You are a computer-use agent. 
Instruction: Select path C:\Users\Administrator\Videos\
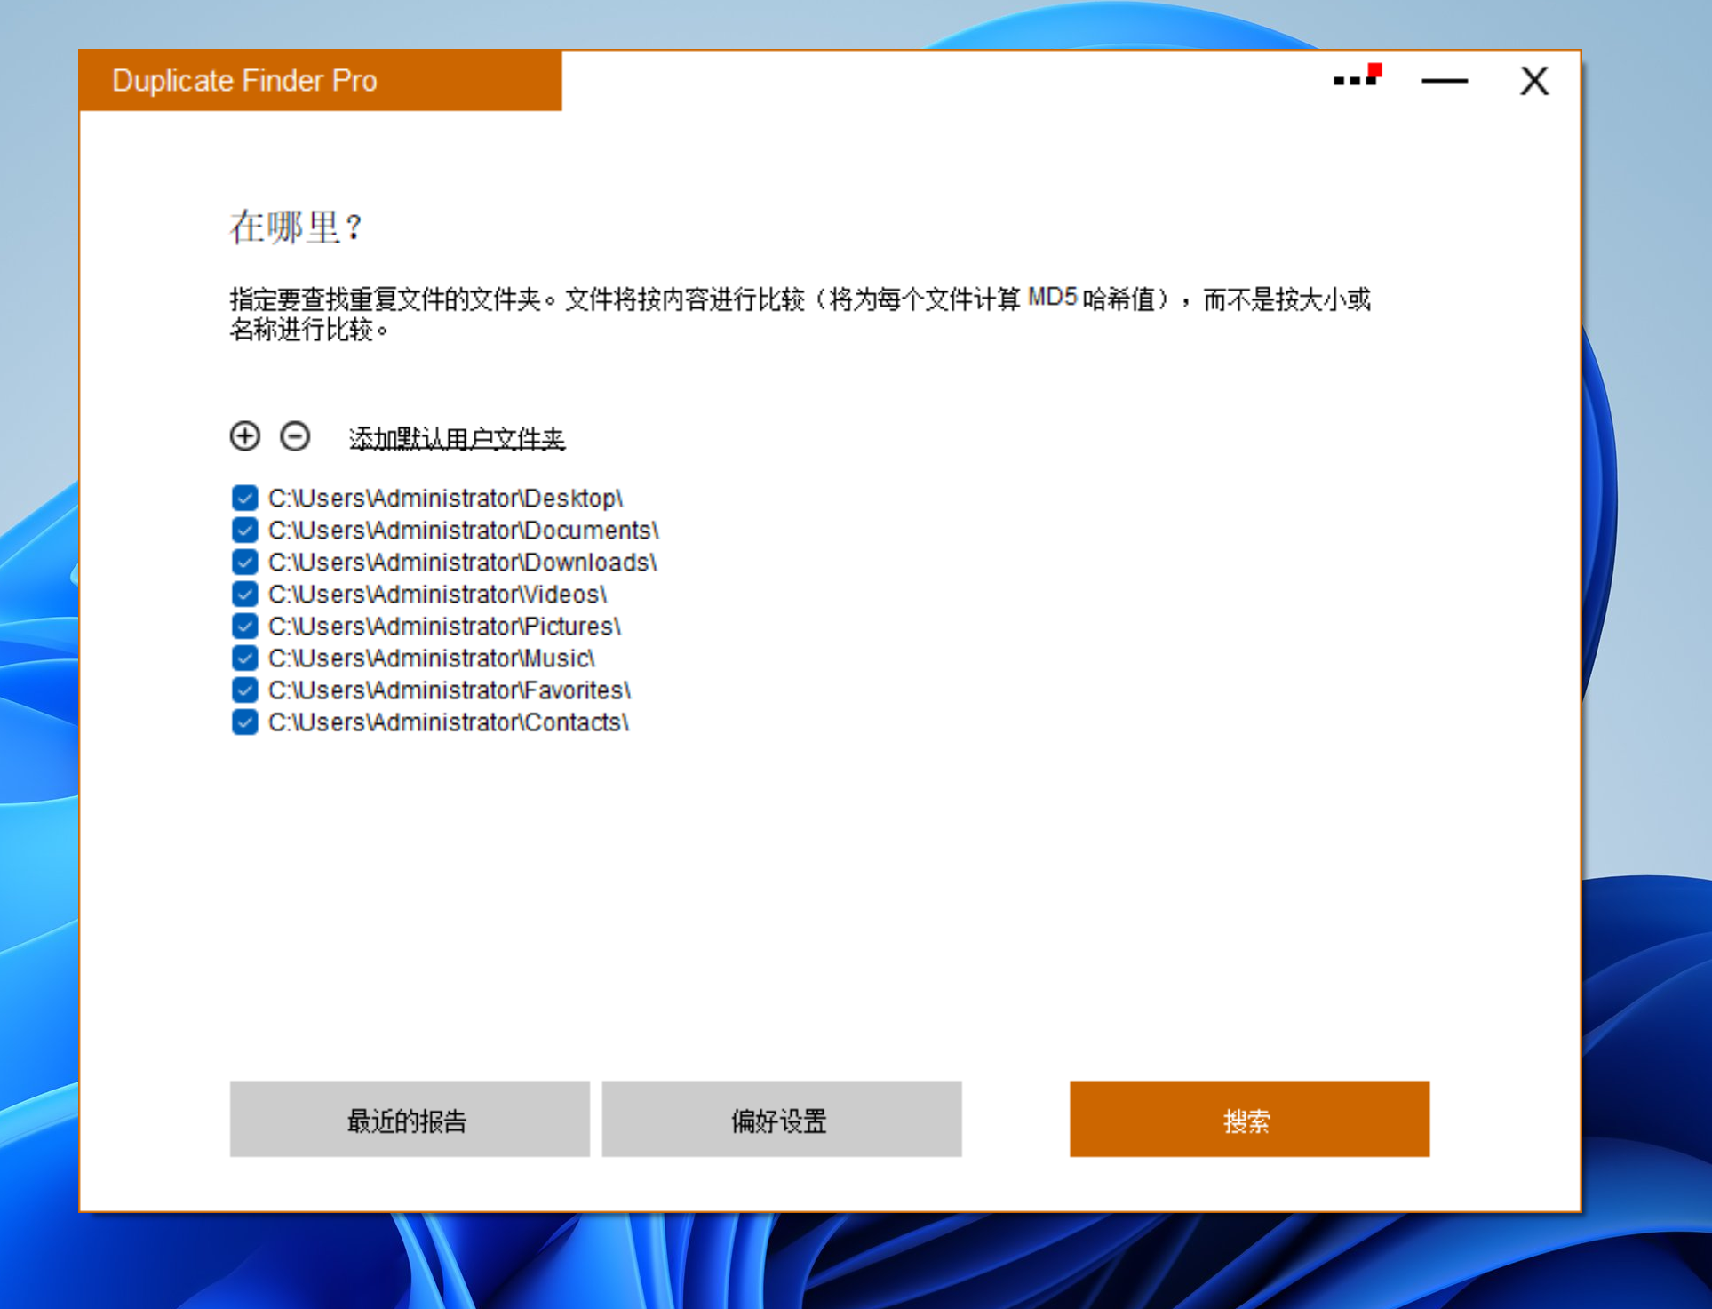click(x=437, y=594)
